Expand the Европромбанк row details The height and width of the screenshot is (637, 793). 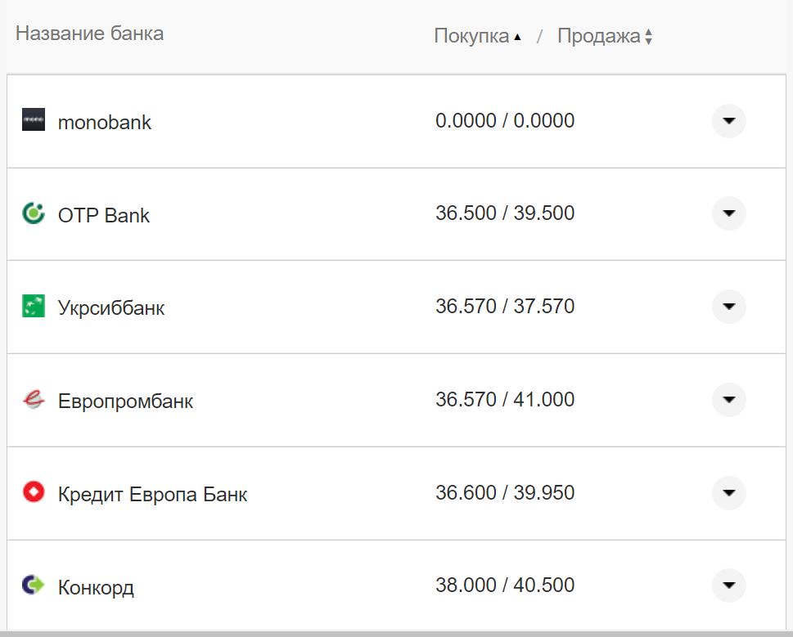click(x=728, y=400)
